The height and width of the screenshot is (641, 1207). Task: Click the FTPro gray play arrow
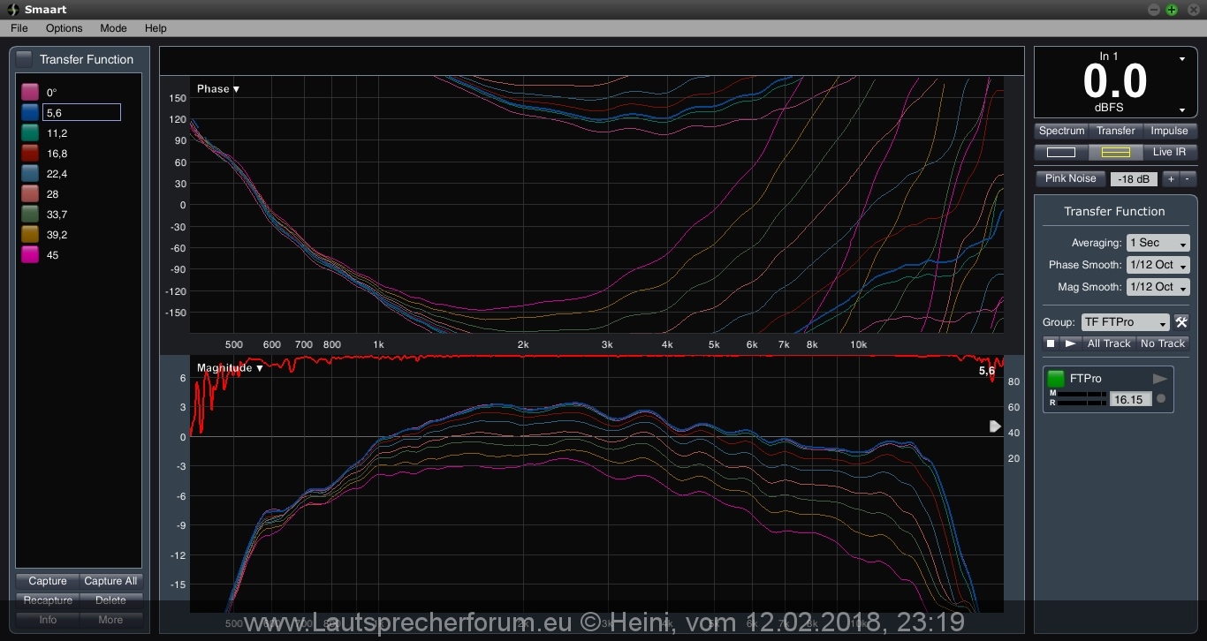(x=1160, y=379)
